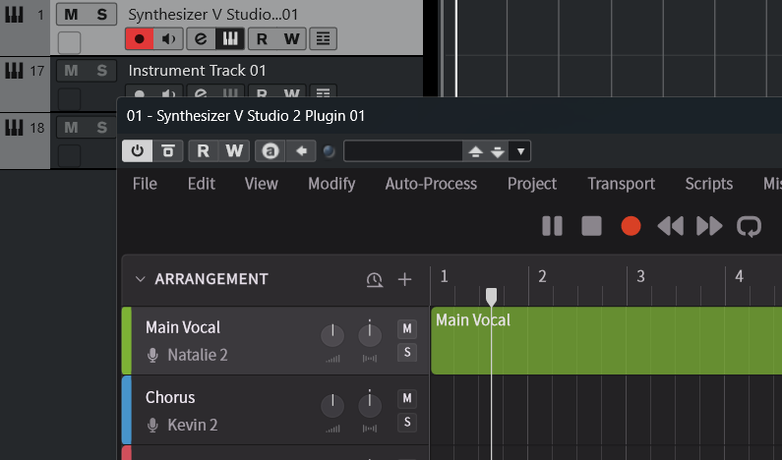Click Chorus track volume knob
This screenshot has width=782, height=460.
332,405
